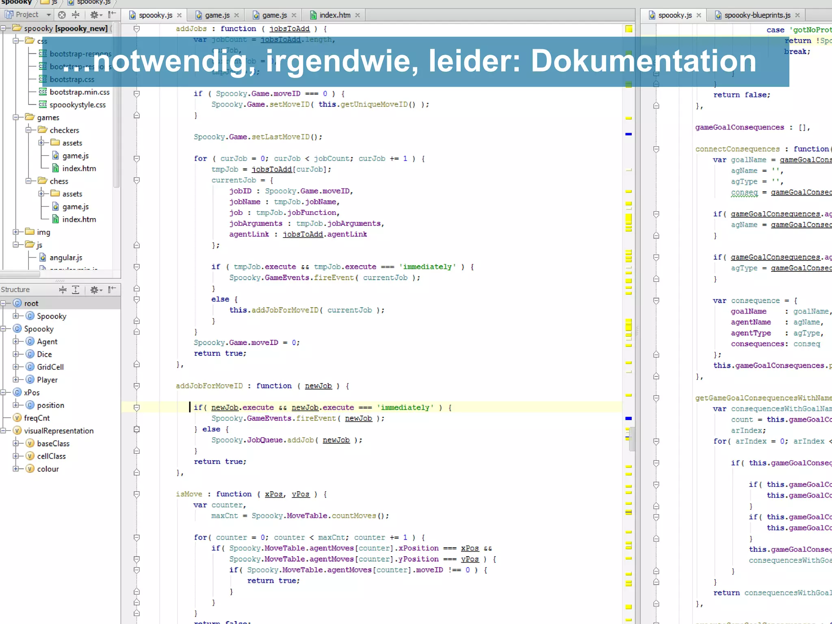This screenshot has width=832, height=624.
Task: Collapse the checkers folder
Action: point(28,130)
